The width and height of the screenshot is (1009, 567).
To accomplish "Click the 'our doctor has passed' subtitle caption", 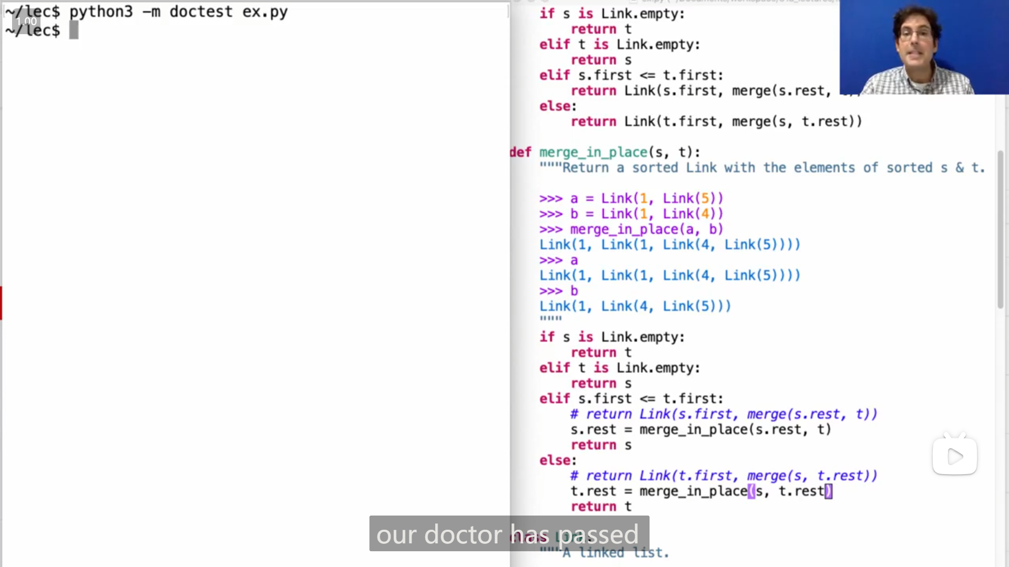I will (509, 534).
